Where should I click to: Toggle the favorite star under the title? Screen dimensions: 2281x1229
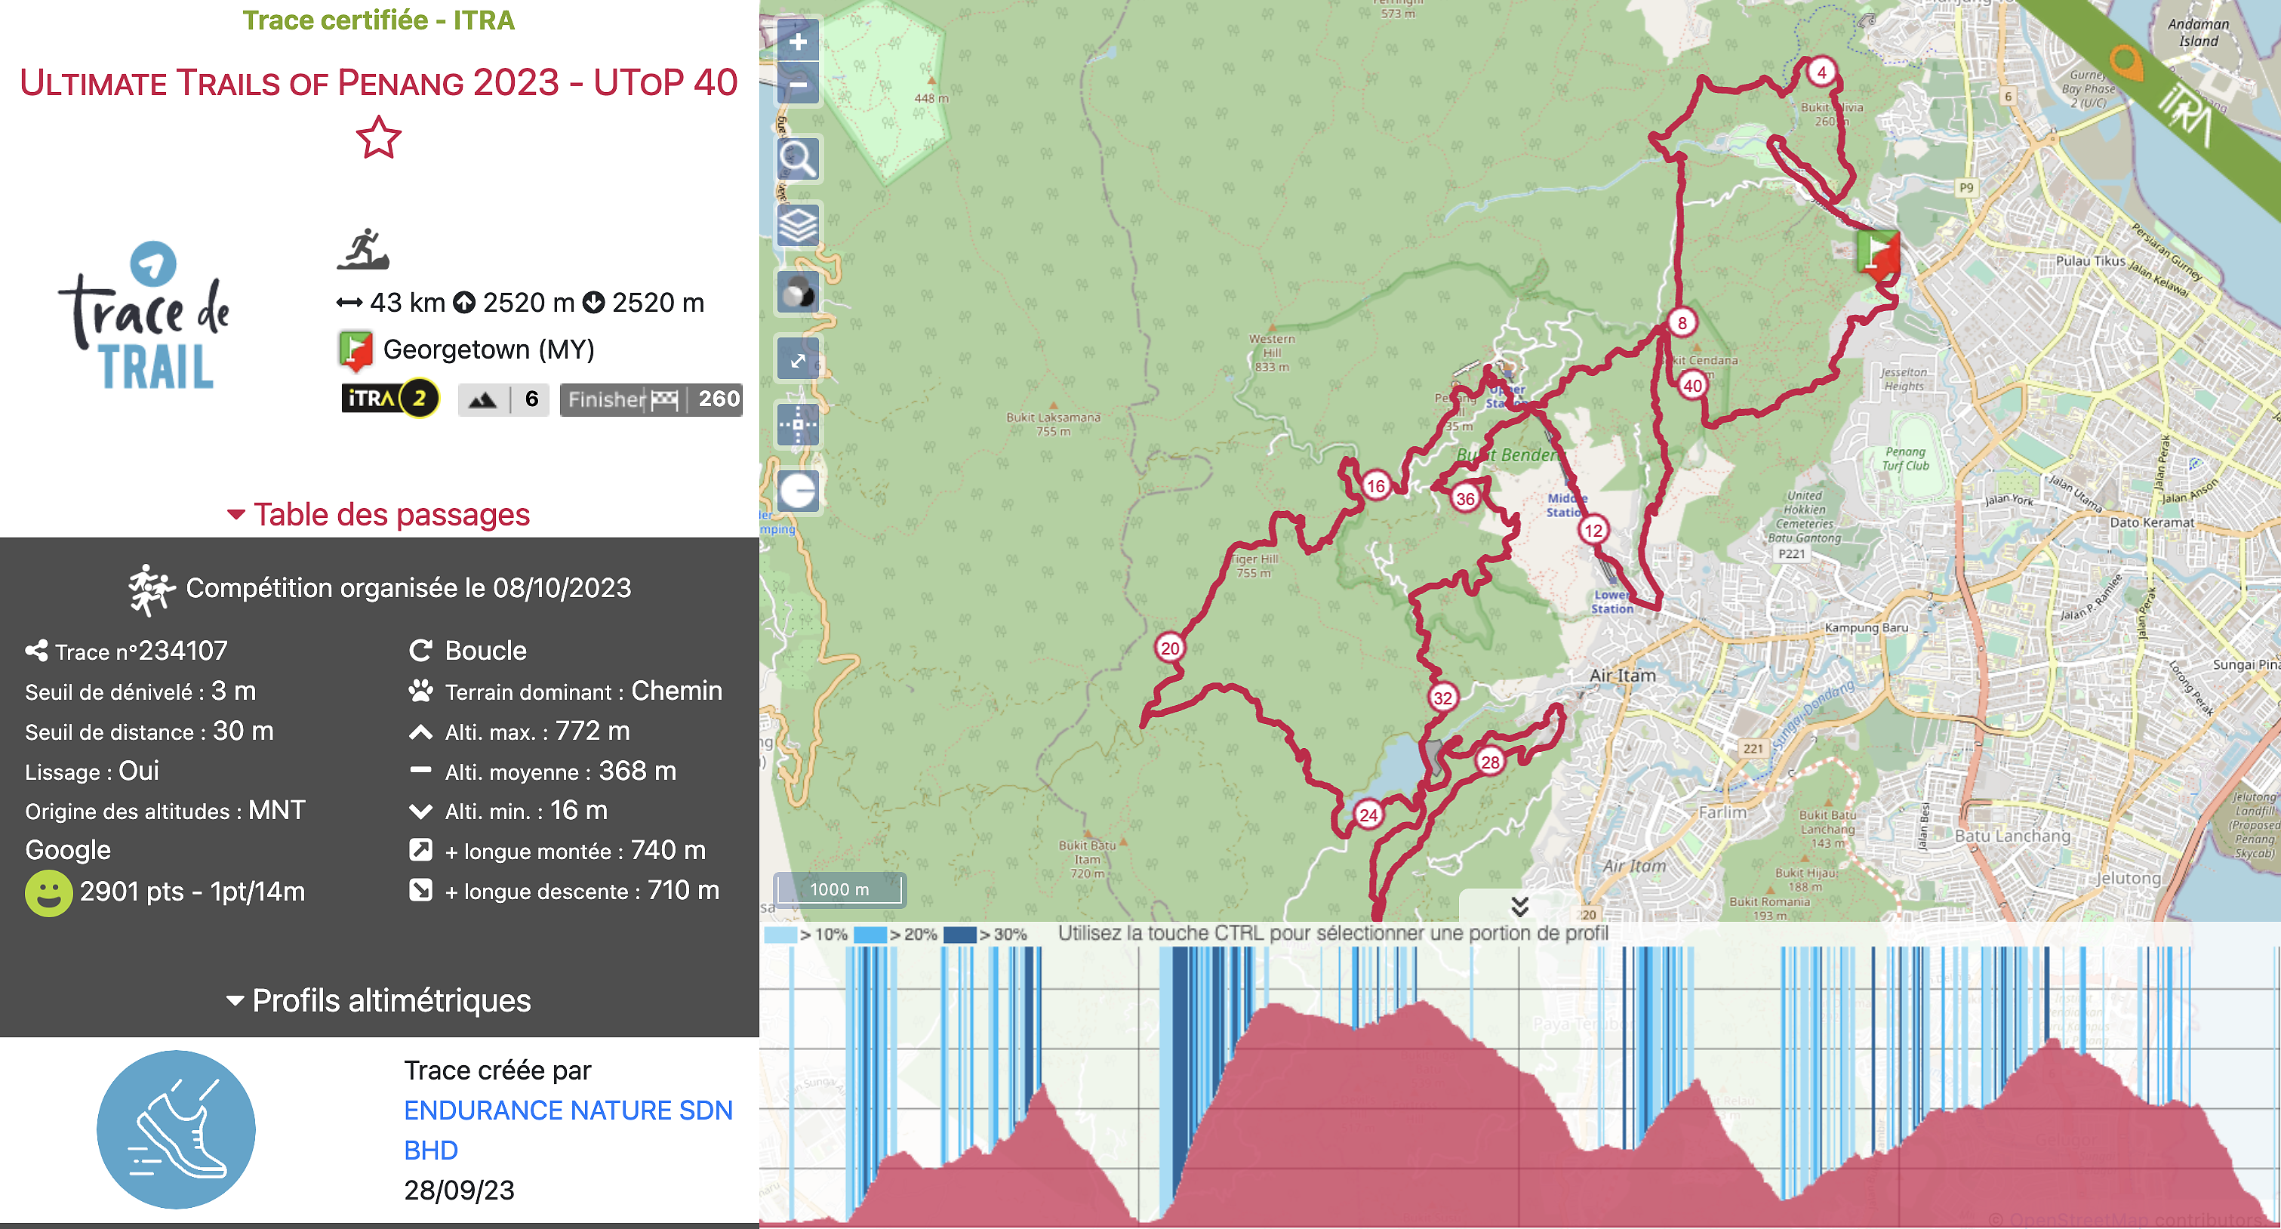click(378, 138)
